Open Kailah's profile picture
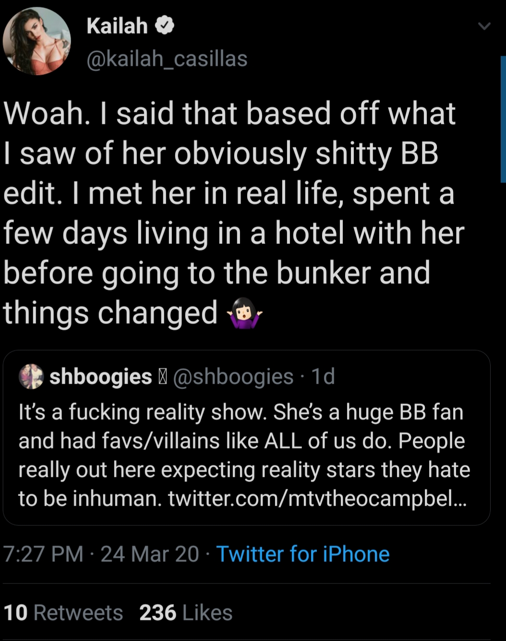 click(37, 41)
